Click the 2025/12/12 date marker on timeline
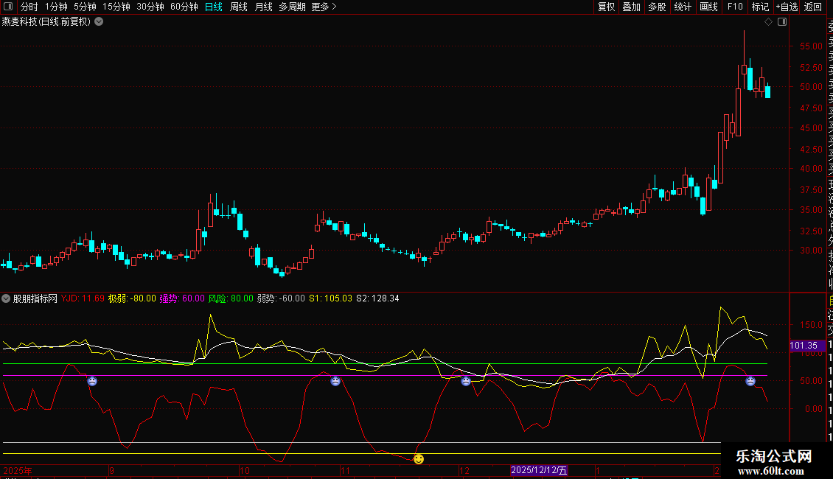This screenshot has height=479, width=833. (540, 470)
